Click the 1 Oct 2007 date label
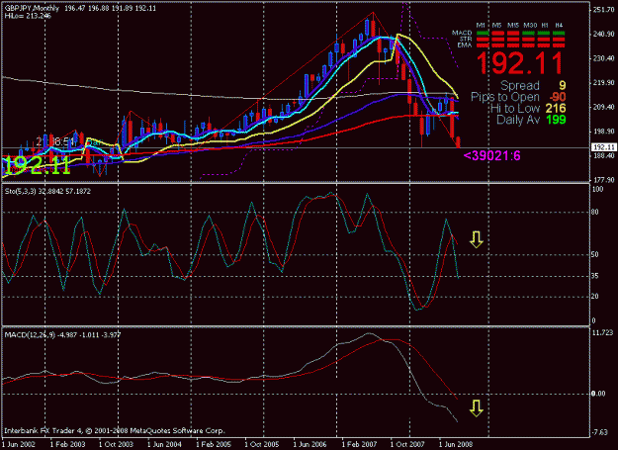 coord(407,444)
